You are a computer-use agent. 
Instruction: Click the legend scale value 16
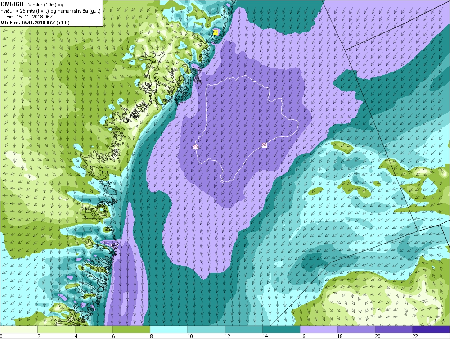coord(302,336)
